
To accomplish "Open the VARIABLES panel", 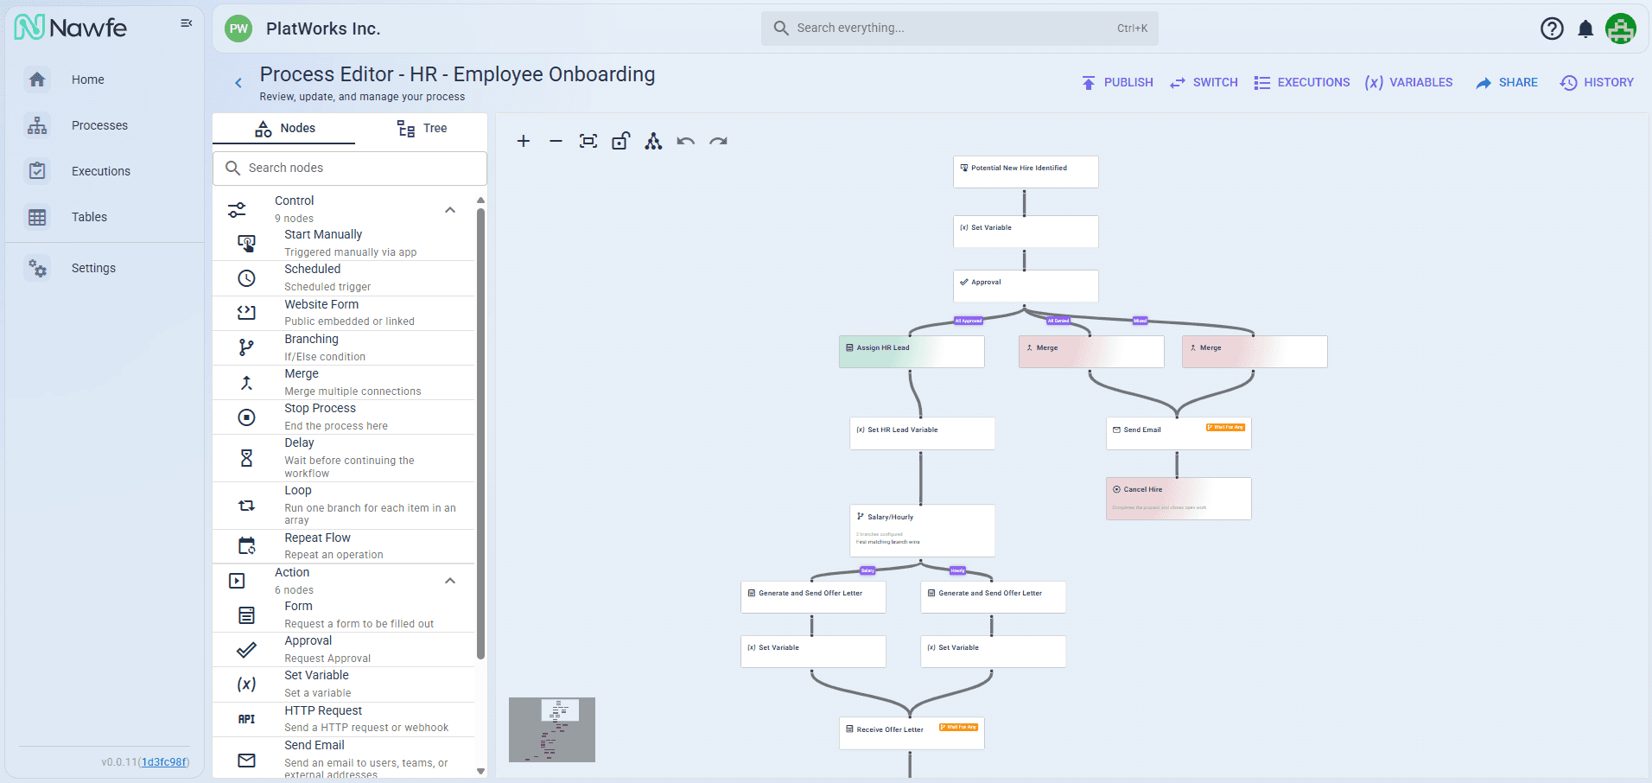I will 1408,83.
